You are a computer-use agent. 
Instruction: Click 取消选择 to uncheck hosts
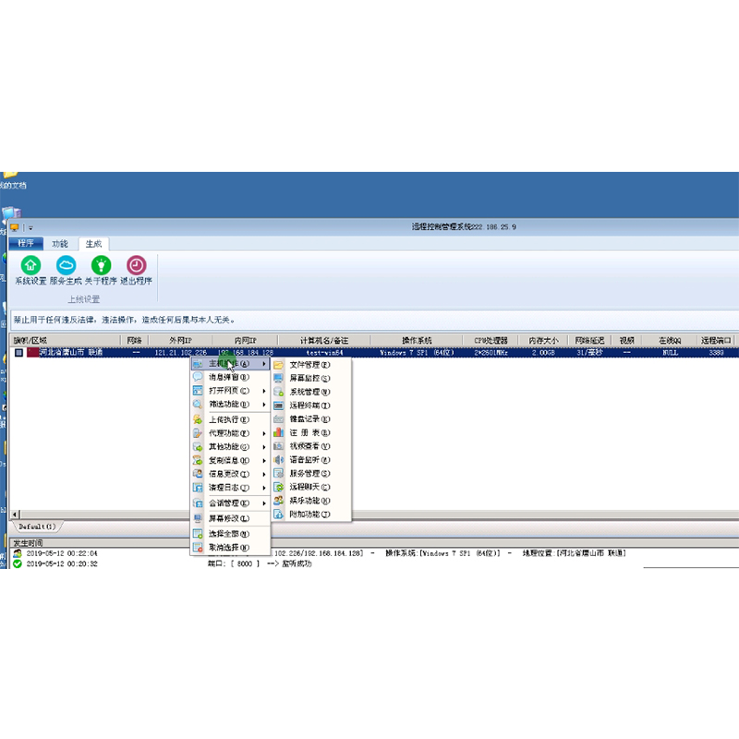pyautogui.click(x=228, y=547)
